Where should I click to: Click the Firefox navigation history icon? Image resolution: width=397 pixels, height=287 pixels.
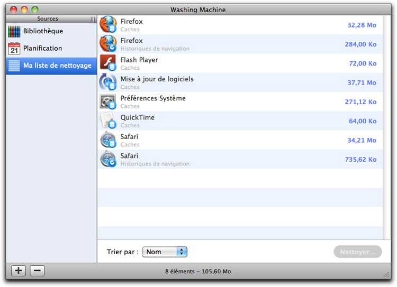(108, 44)
